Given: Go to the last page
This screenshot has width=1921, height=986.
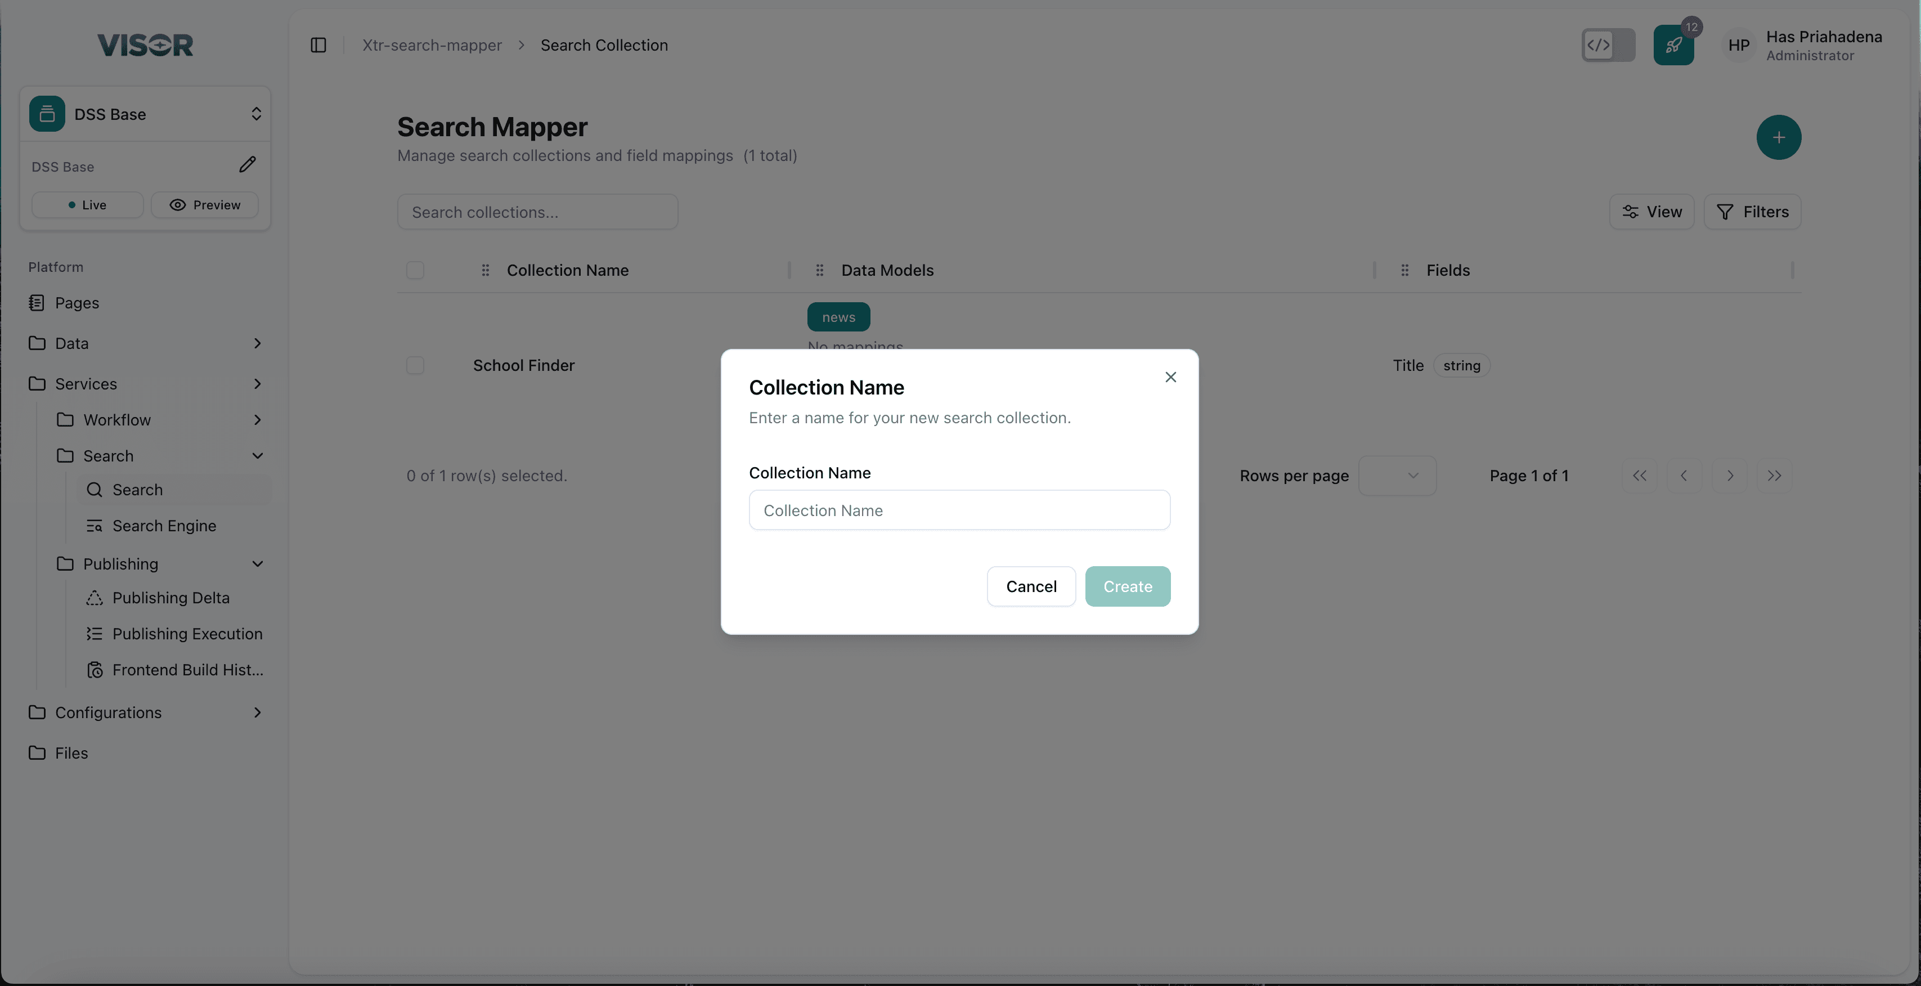Looking at the screenshot, I should 1774,476.
